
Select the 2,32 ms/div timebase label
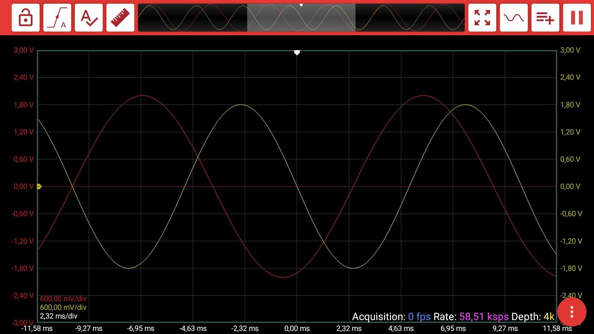pos(59,316)
